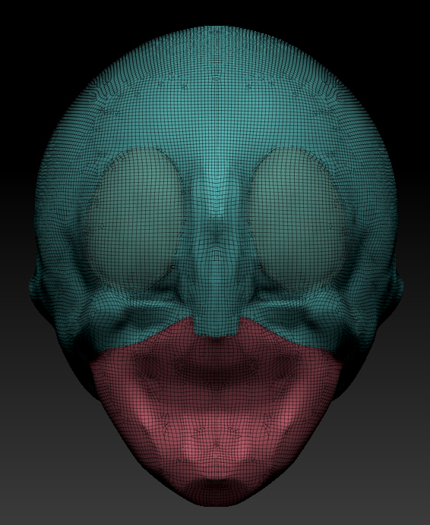Click the right eye socket mesh
430x525 pixels.
coord(298,219)
